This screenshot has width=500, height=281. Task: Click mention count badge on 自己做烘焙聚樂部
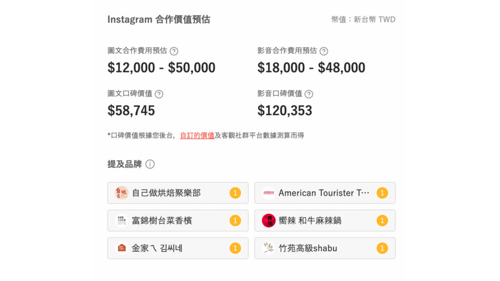pyautogui.click(x=235, y=193)
